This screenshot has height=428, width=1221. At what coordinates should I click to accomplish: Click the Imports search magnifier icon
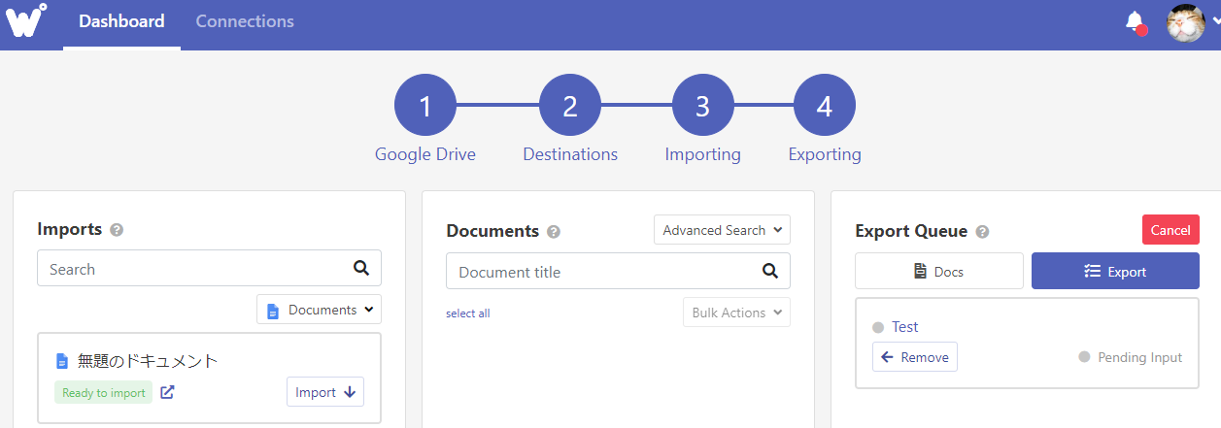point(361,269)
